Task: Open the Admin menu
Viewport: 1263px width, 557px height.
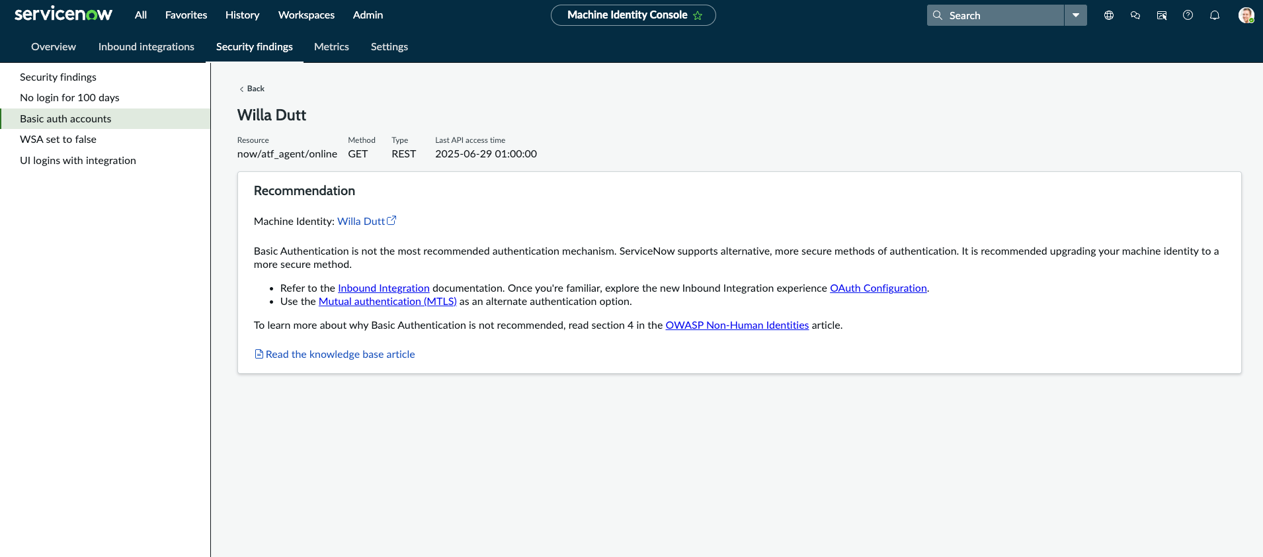Action: pos(368,15)
